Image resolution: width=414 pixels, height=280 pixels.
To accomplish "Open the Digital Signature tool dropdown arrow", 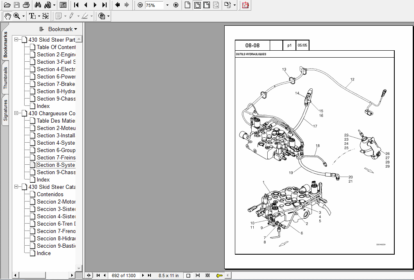I will pyautogui.click(x=108, y=16).
